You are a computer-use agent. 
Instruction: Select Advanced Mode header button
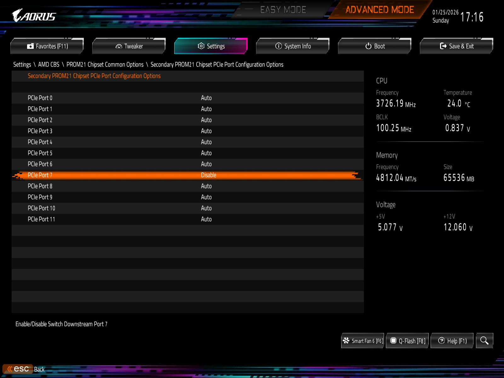(380, 10)
